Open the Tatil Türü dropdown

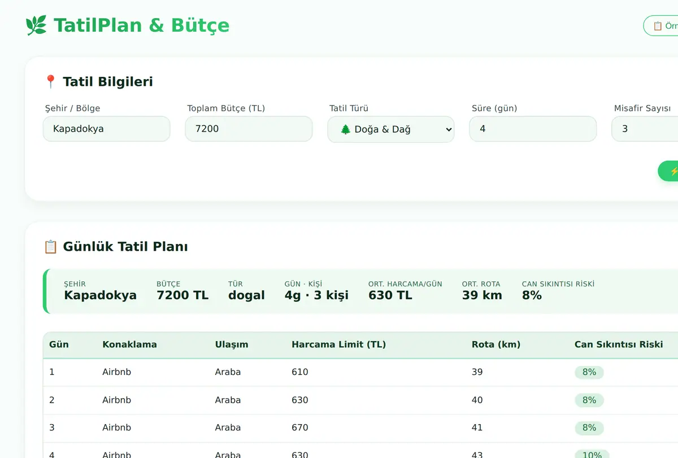pos(391,129)
